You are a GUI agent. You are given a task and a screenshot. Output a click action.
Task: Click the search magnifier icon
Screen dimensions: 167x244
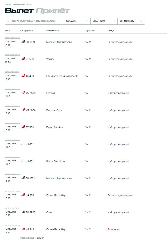(x=8, y=21)
